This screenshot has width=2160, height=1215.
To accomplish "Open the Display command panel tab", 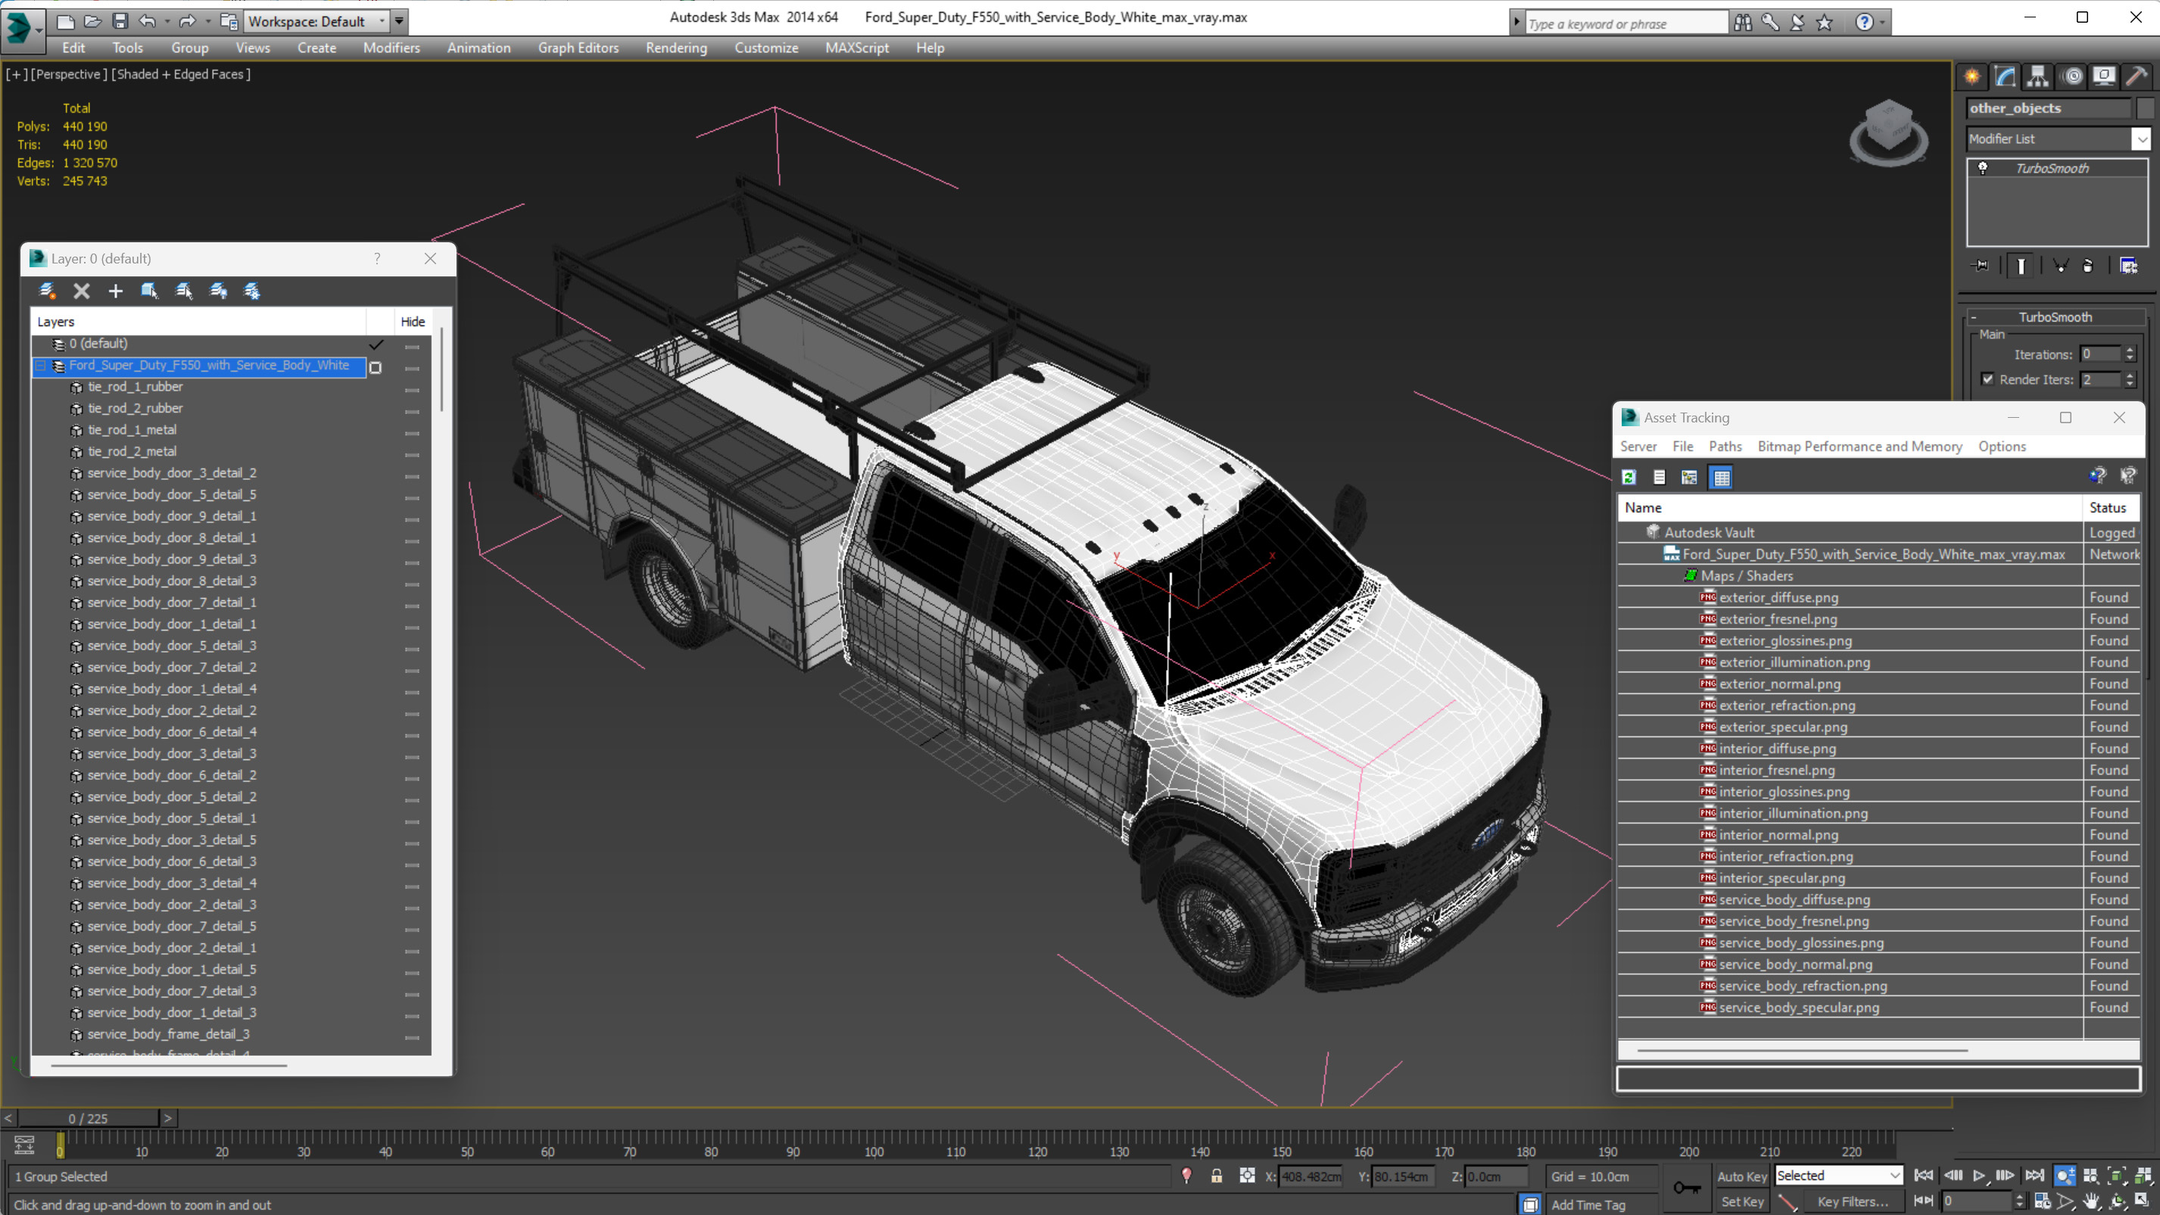I will (x=2104, y=76).
